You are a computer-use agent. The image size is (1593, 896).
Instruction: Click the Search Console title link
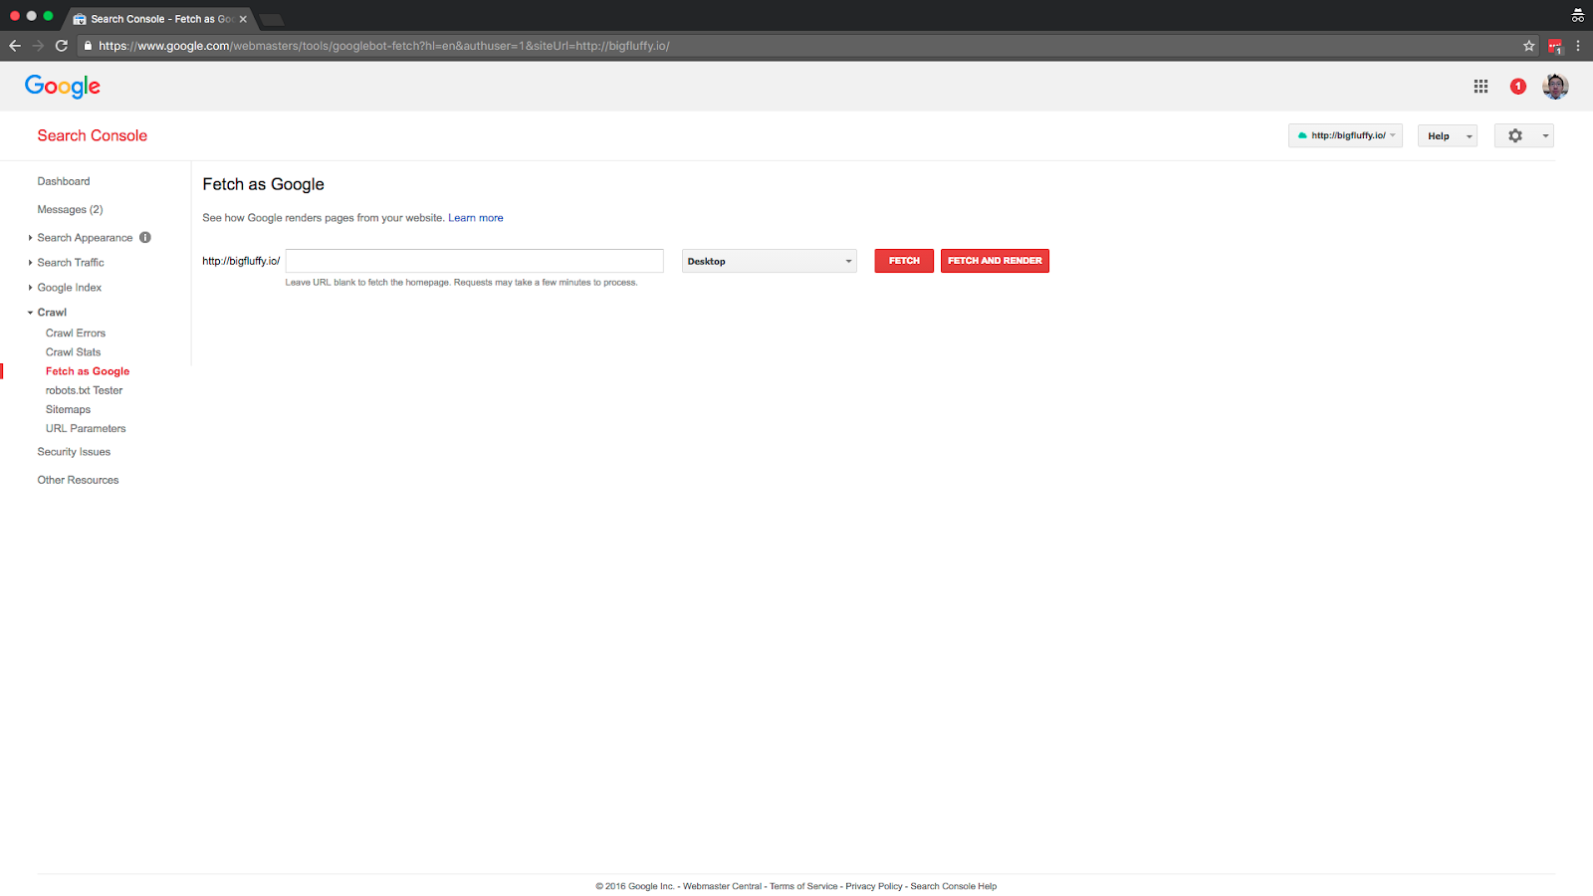click(93, 135)
